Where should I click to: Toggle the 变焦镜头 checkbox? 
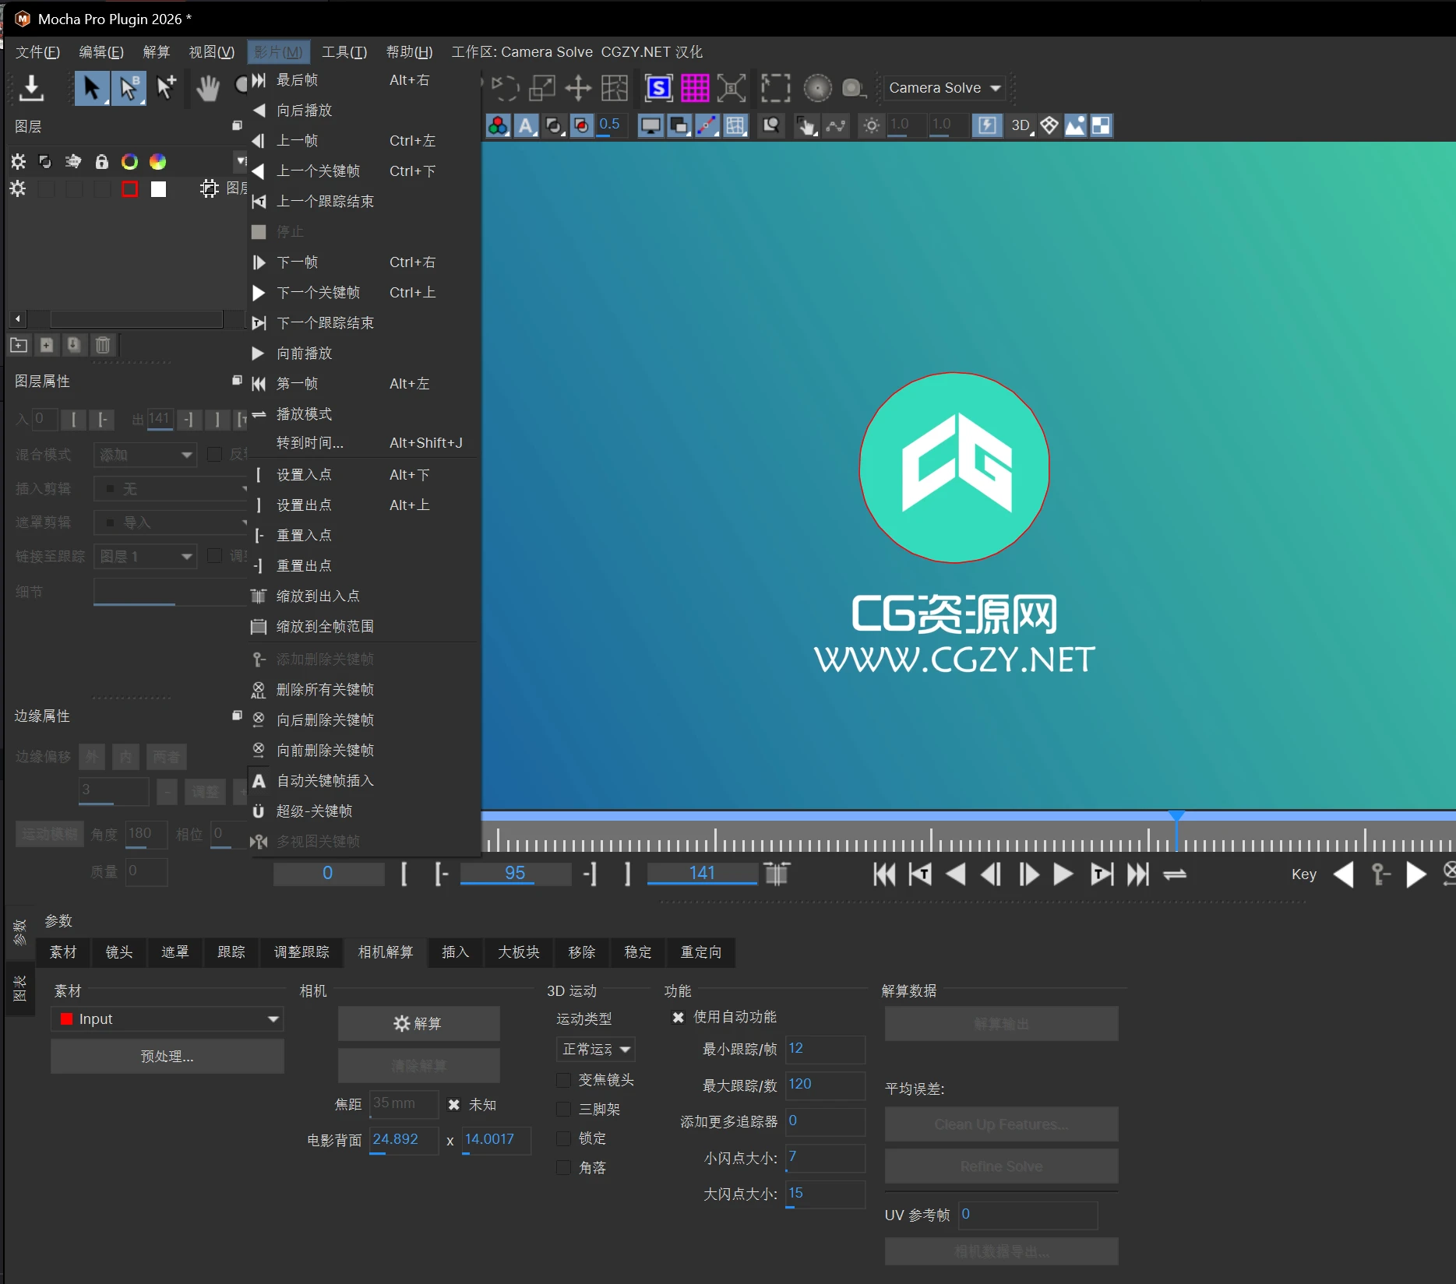coord(563,1080)
